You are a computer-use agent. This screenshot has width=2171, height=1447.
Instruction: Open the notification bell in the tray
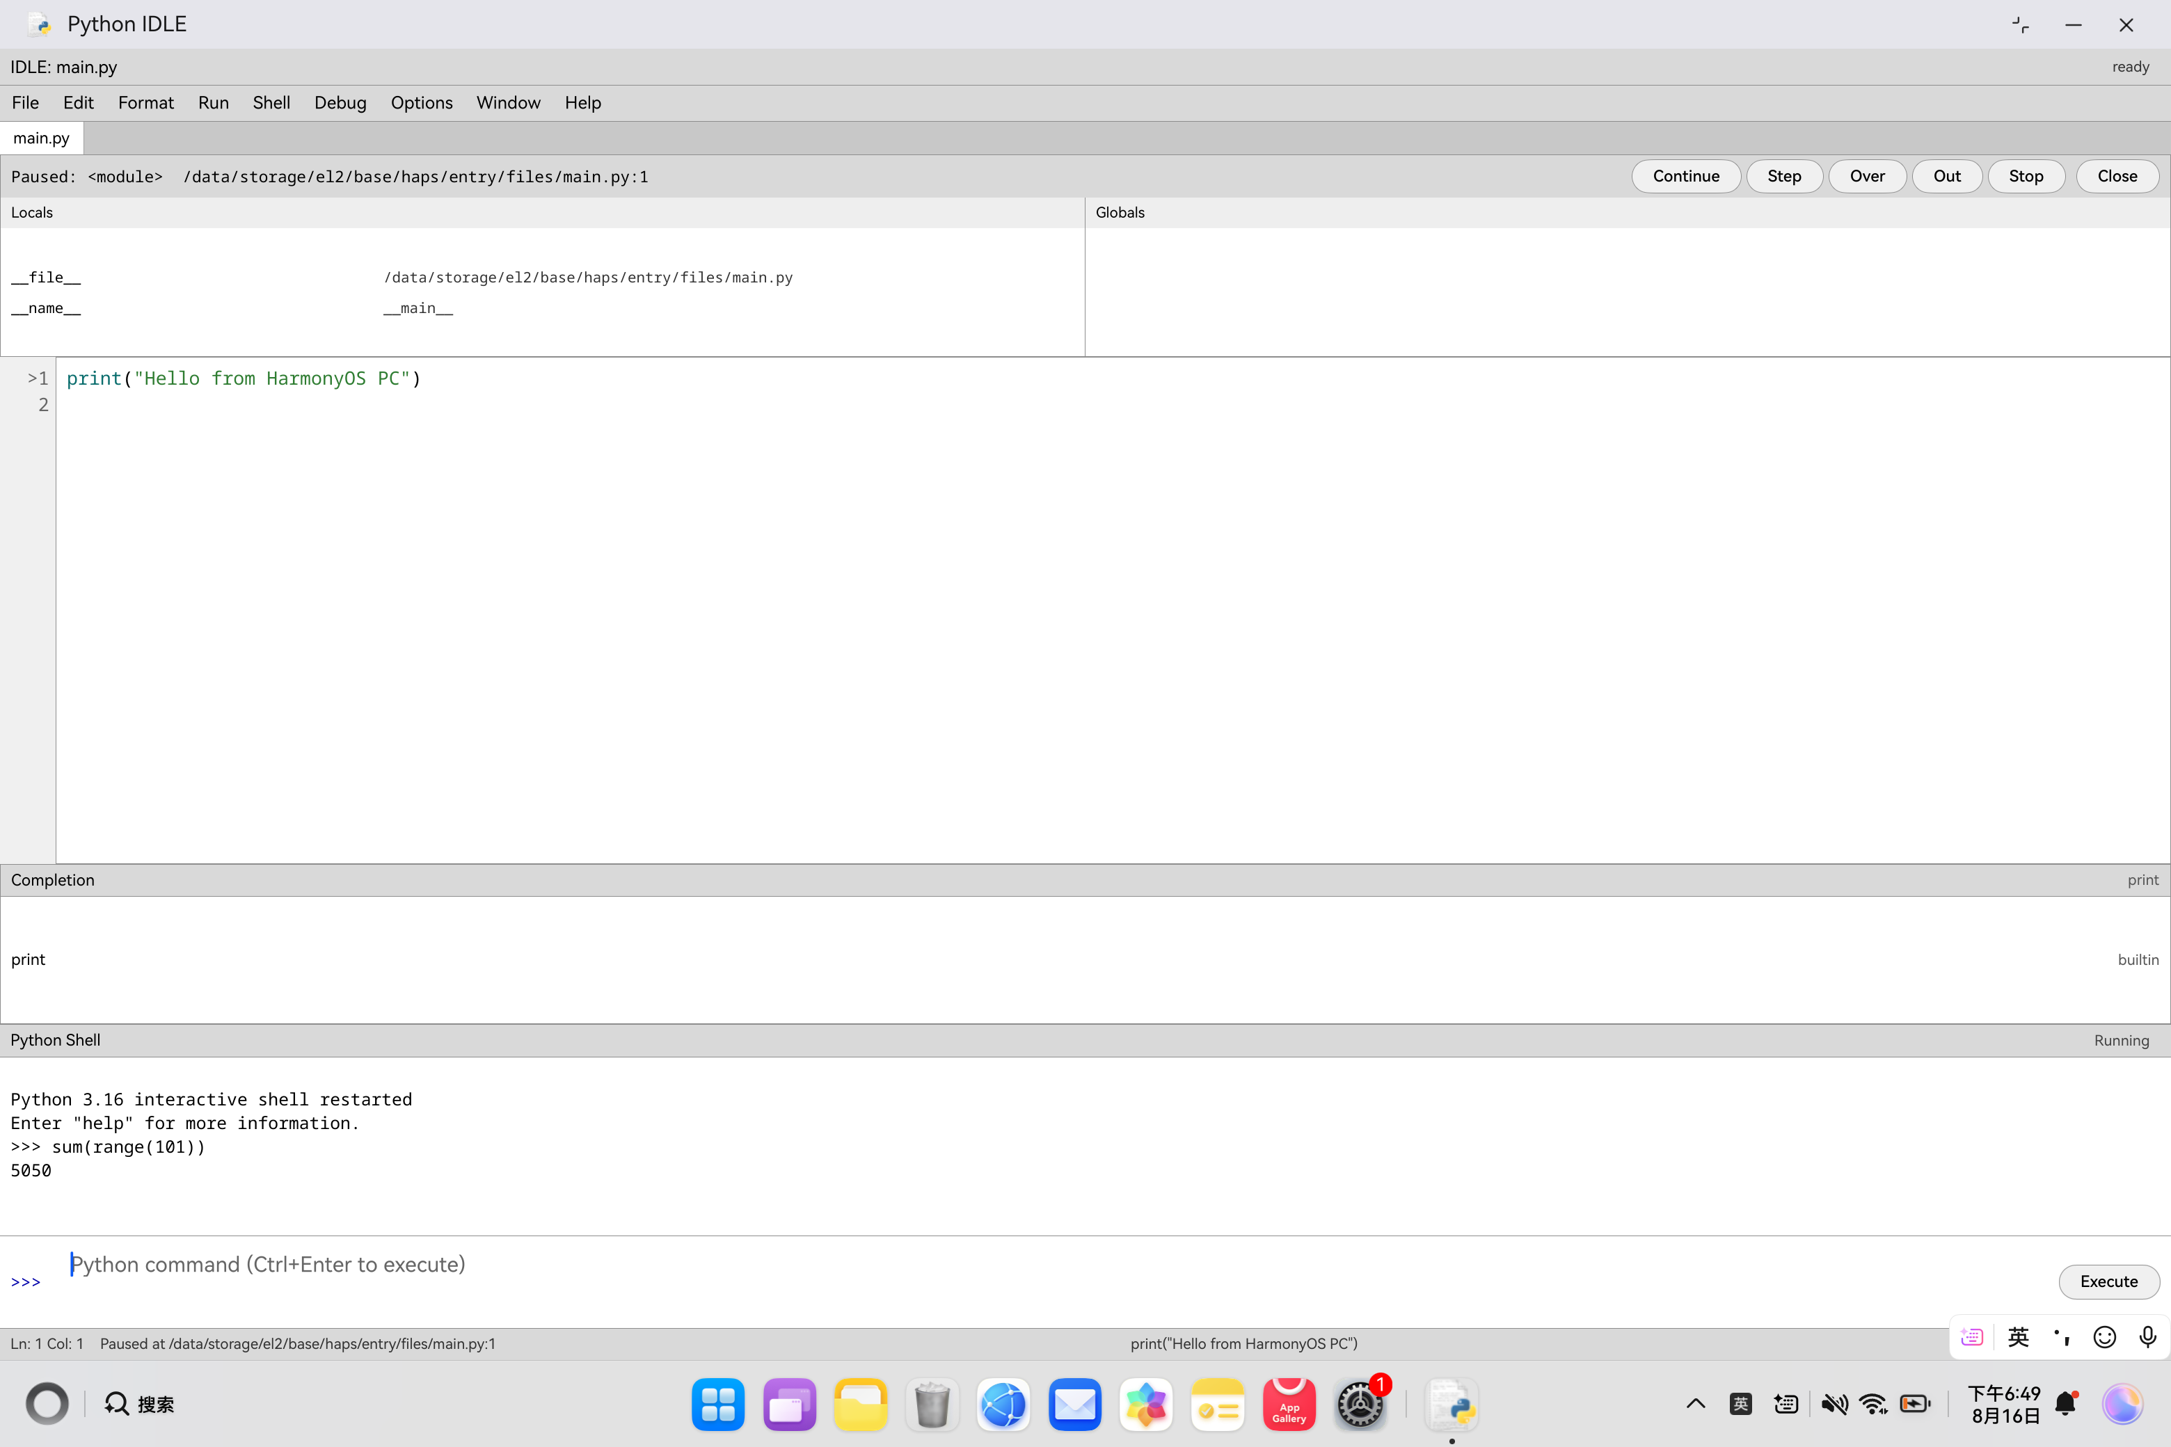pos(2067,1404)
